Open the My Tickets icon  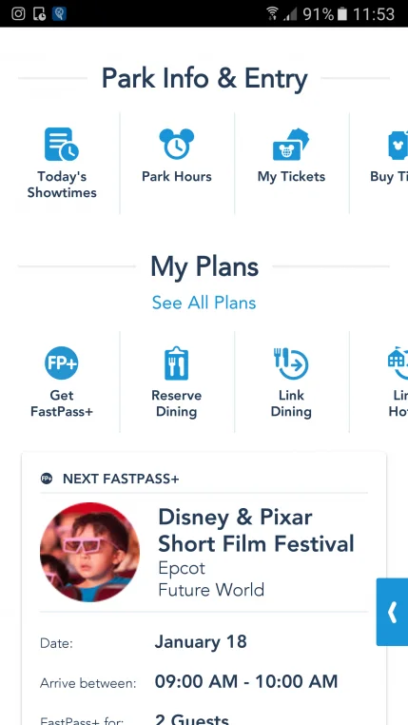click(291, 145)
